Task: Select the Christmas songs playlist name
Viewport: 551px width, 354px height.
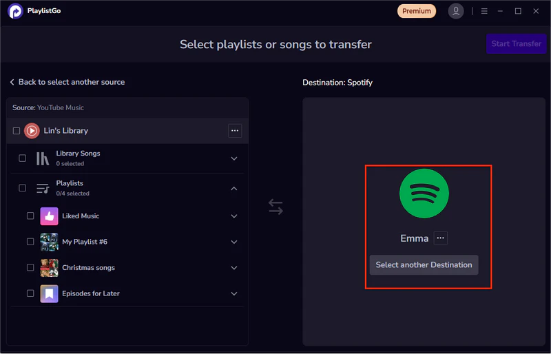Action: [89, 267]
